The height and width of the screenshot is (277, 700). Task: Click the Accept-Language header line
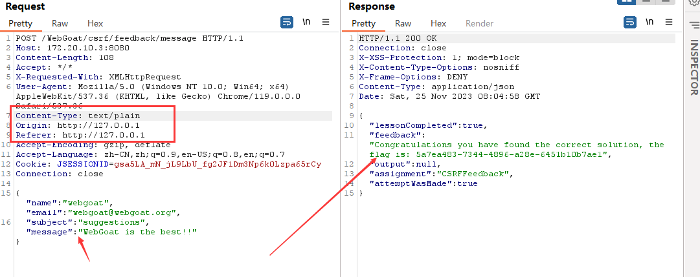[150, 154]
